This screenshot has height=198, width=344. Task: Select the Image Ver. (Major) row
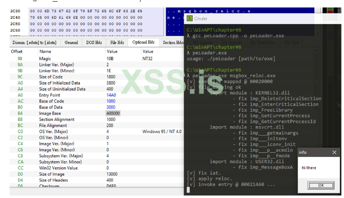tap(96, 144)
